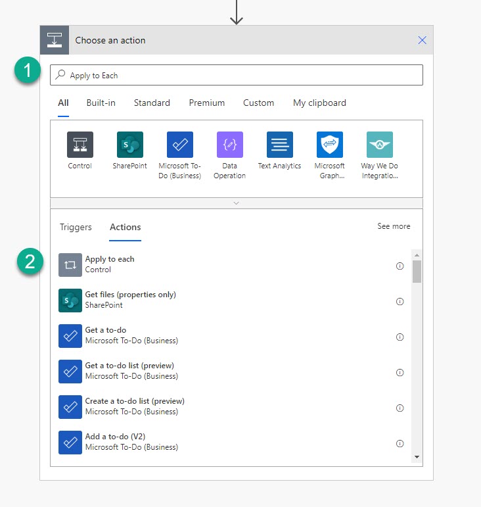Image resolution: width=481 pixels, height=507 pixels.
Task: Collapse the connectors list chevron
Action: [237, 203]
